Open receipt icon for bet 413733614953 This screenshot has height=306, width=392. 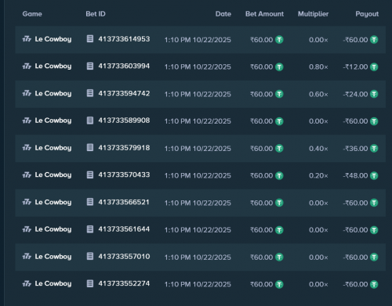coord(90,39)
